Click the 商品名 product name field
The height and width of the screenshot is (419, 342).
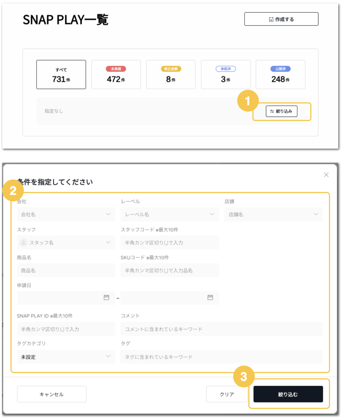pos(66,270)
